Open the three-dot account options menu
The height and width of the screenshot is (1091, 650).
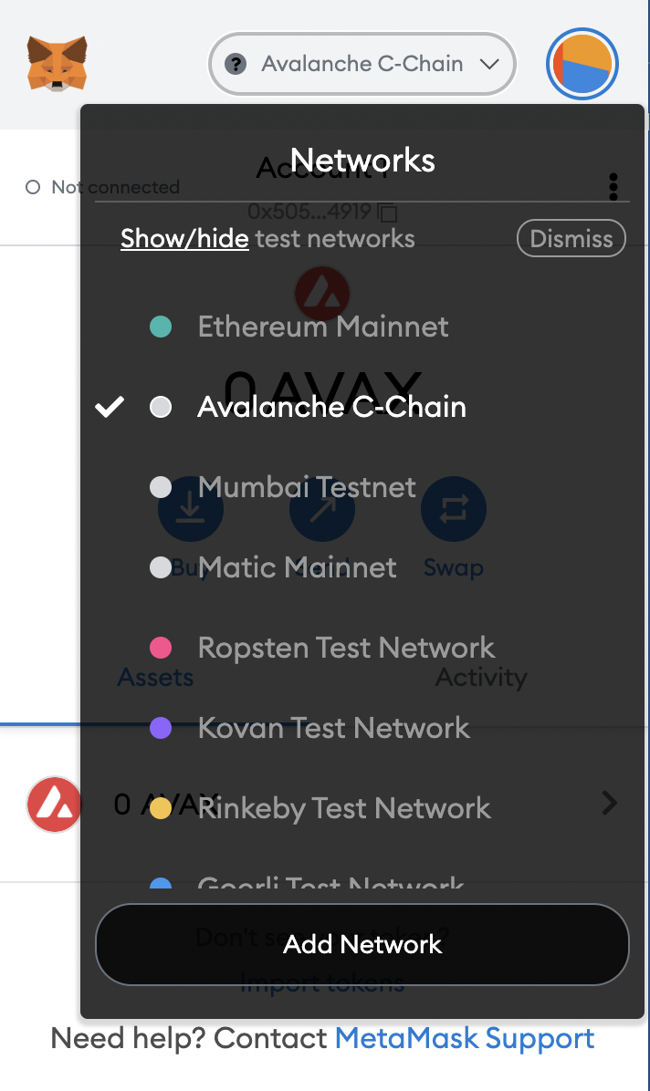coord(614,186)
